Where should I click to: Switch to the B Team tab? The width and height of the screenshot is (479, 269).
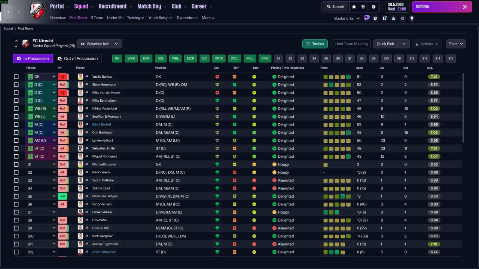[x=97, y=18]
